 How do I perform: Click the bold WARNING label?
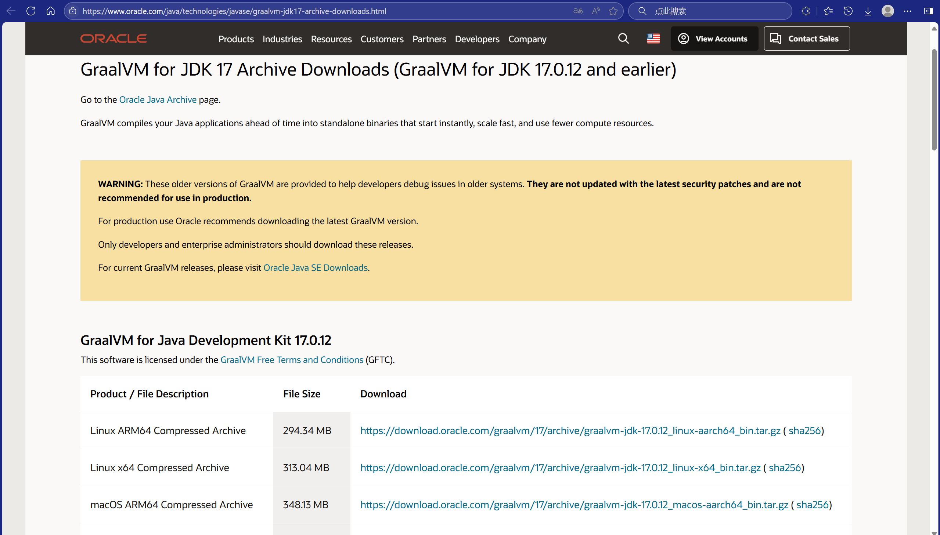[120, 184]
